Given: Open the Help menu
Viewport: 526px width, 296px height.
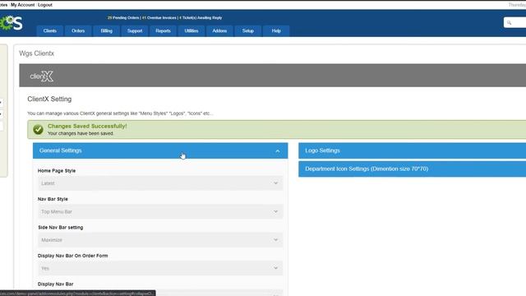Looking at the screenshot, I should [276, 31].
